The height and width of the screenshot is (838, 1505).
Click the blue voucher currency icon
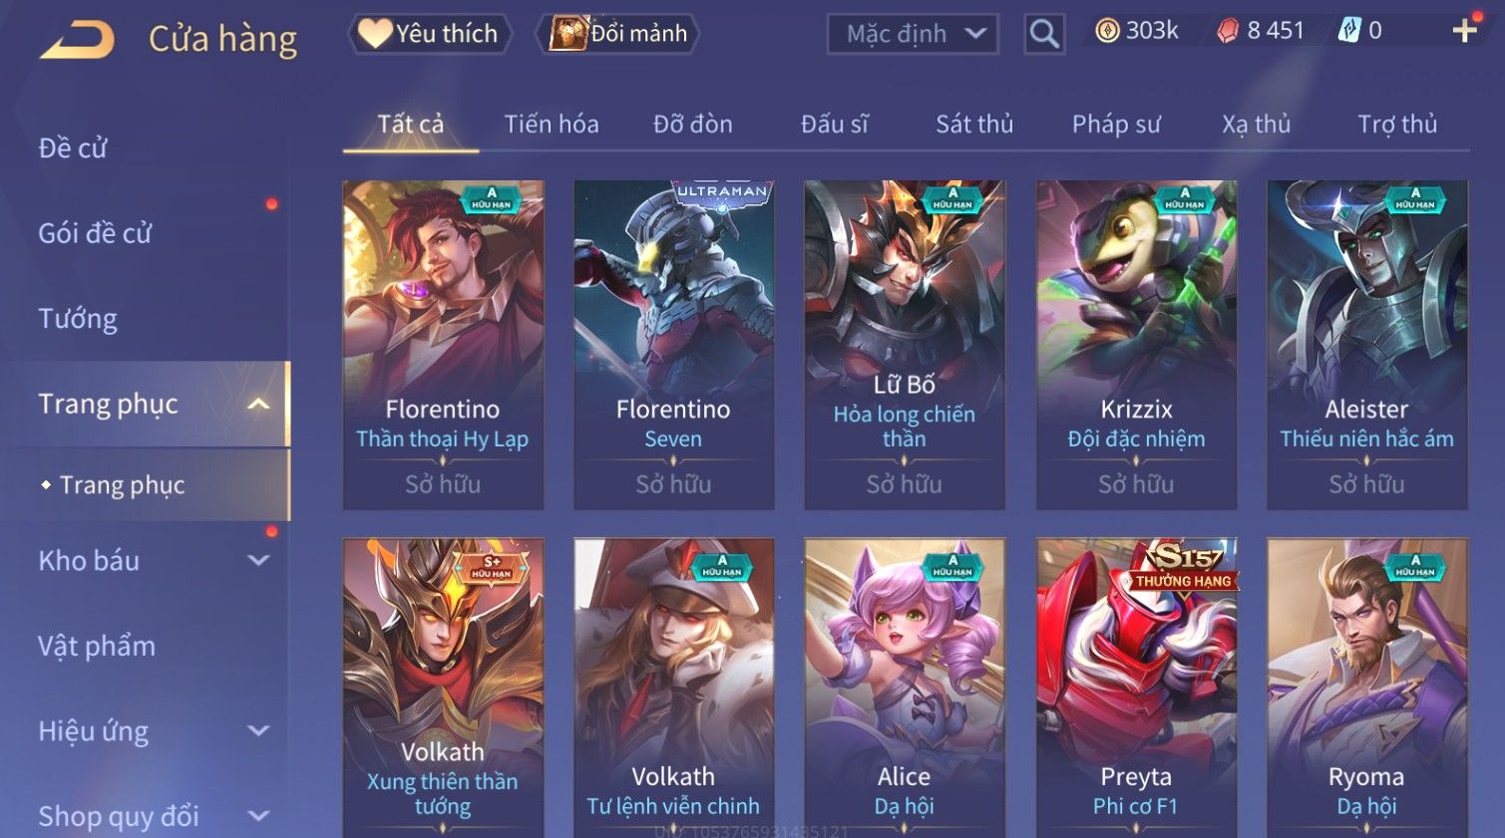point(1348,31)
